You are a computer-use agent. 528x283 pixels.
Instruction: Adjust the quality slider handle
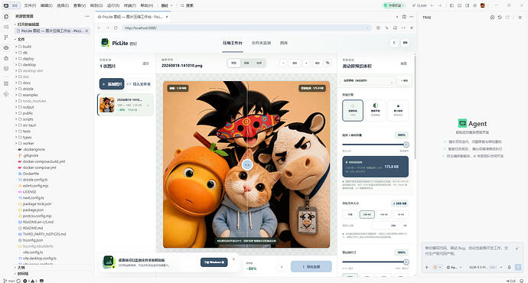coord(406,145)
